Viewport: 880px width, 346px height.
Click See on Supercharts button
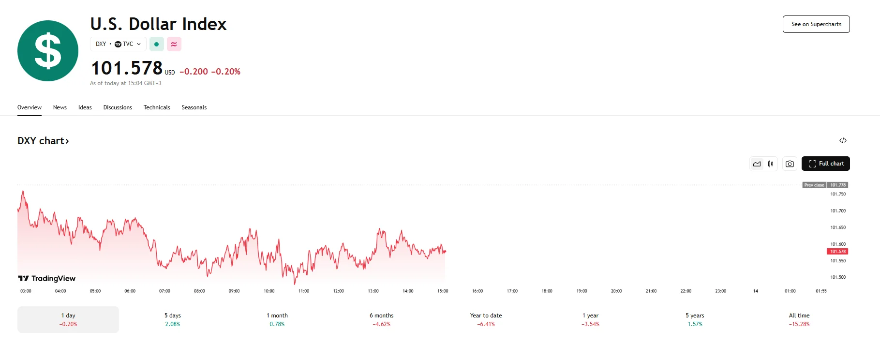coord(816,24)
